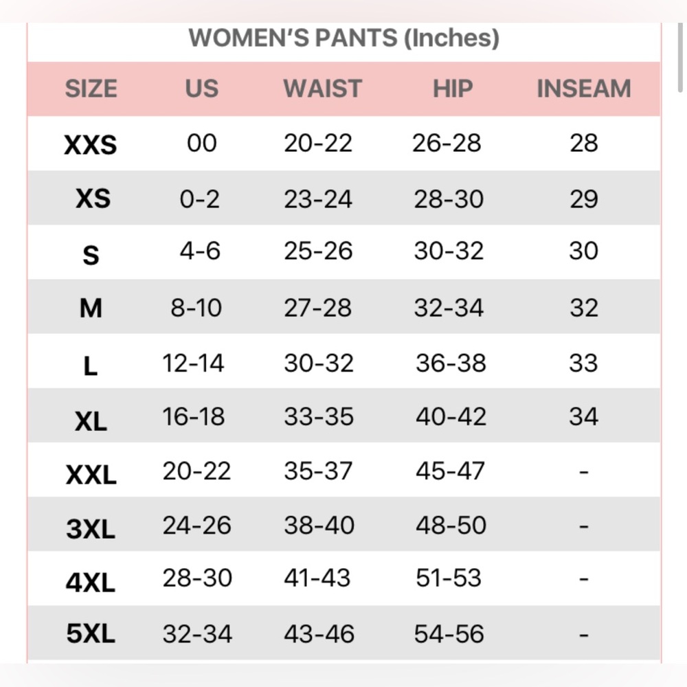Select the 5XL size row label
This screenshot has height=687, width=687.
tap(91, 633)
